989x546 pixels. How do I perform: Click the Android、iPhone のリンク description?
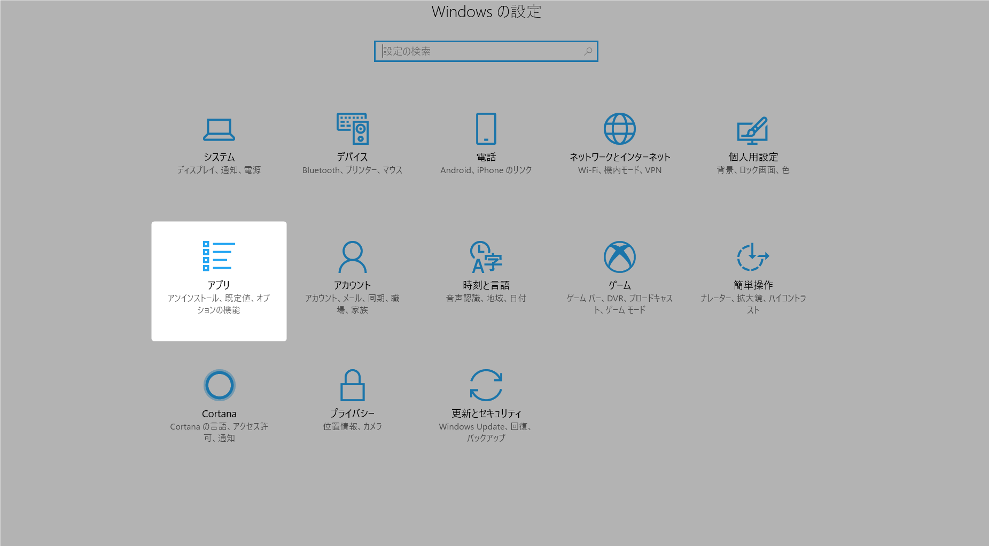click(486, 170)
